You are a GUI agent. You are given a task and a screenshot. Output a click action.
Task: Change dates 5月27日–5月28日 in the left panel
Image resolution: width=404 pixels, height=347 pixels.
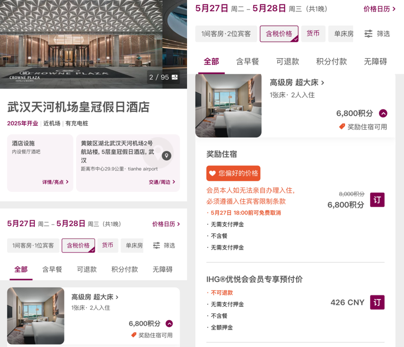(x=64, y=224)
